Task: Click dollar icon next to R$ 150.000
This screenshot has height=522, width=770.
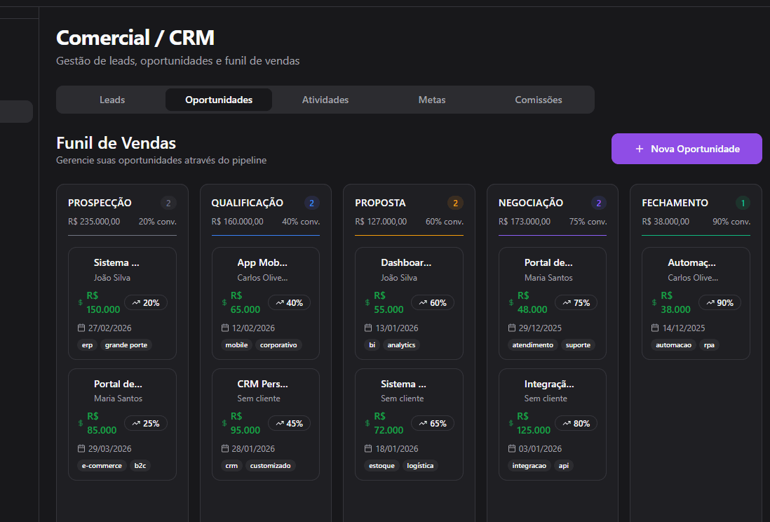Action: (x=81, y=303)
